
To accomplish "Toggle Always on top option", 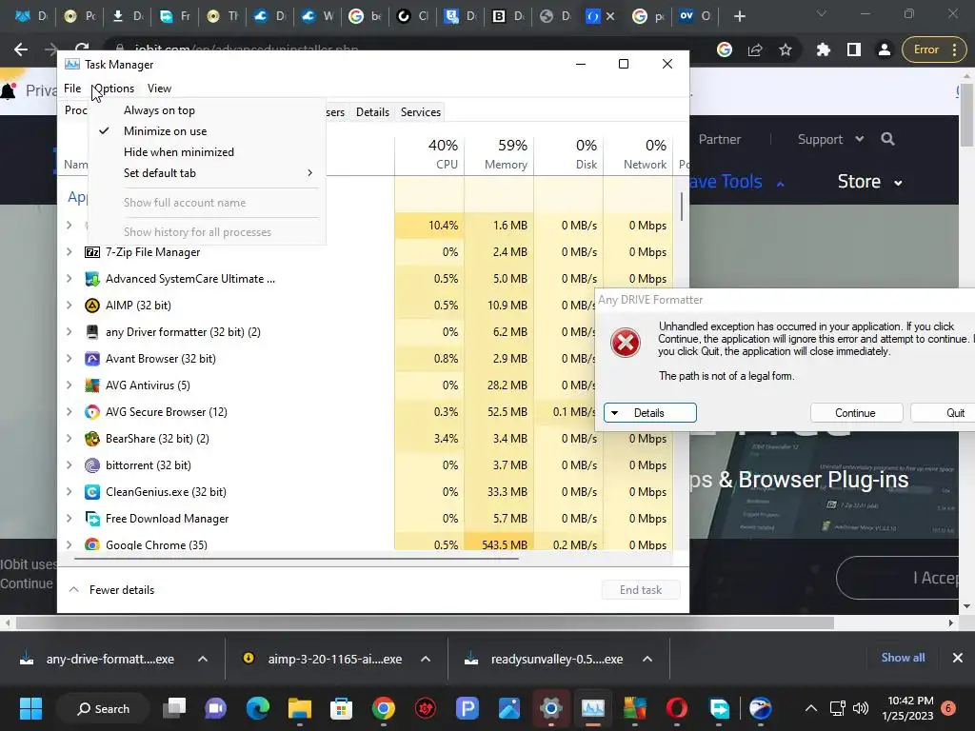I will tap(207, 110).
